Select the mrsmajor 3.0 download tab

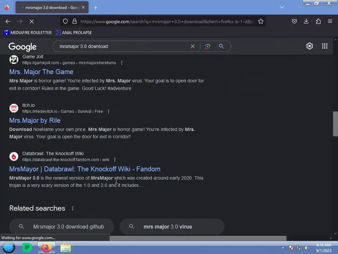[52, 7]
